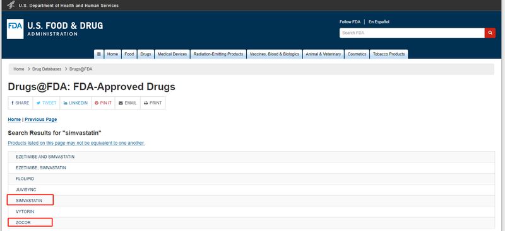
Task: Click the FDA logo
Action: 15,29
